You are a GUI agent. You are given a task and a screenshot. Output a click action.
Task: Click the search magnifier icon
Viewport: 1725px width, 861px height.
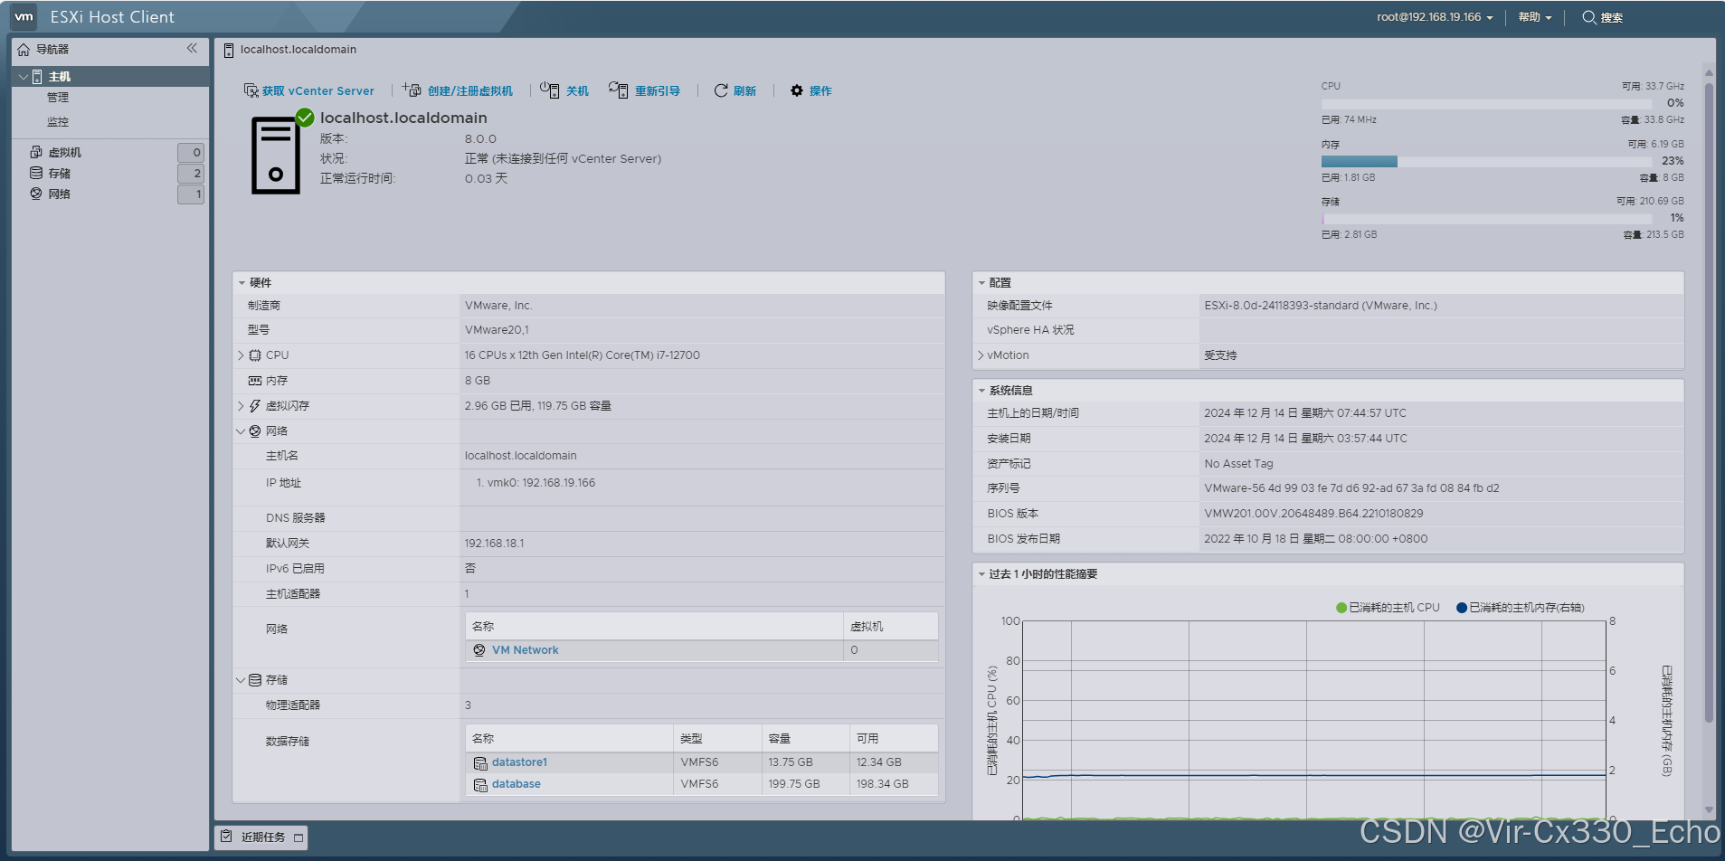coord(1588,17)
